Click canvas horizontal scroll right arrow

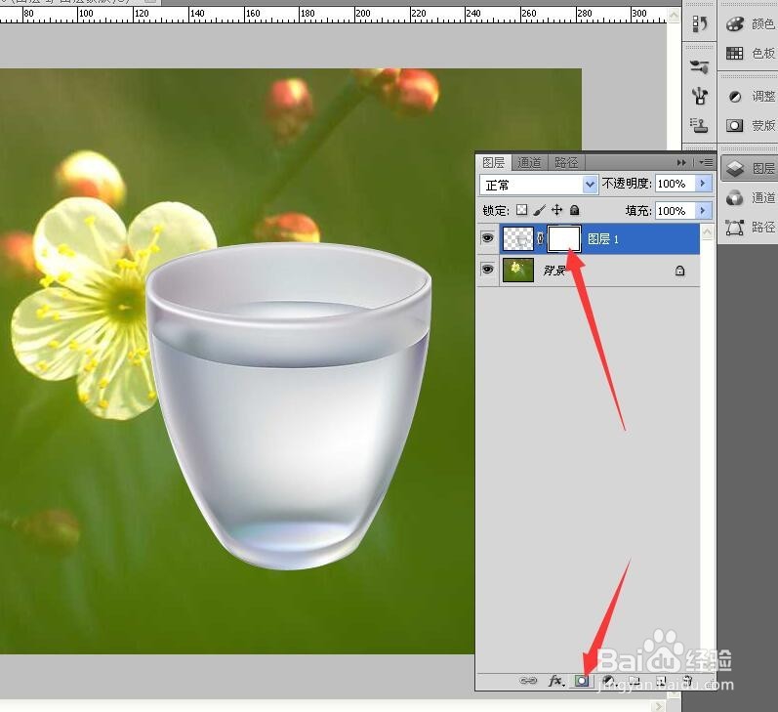659,706
